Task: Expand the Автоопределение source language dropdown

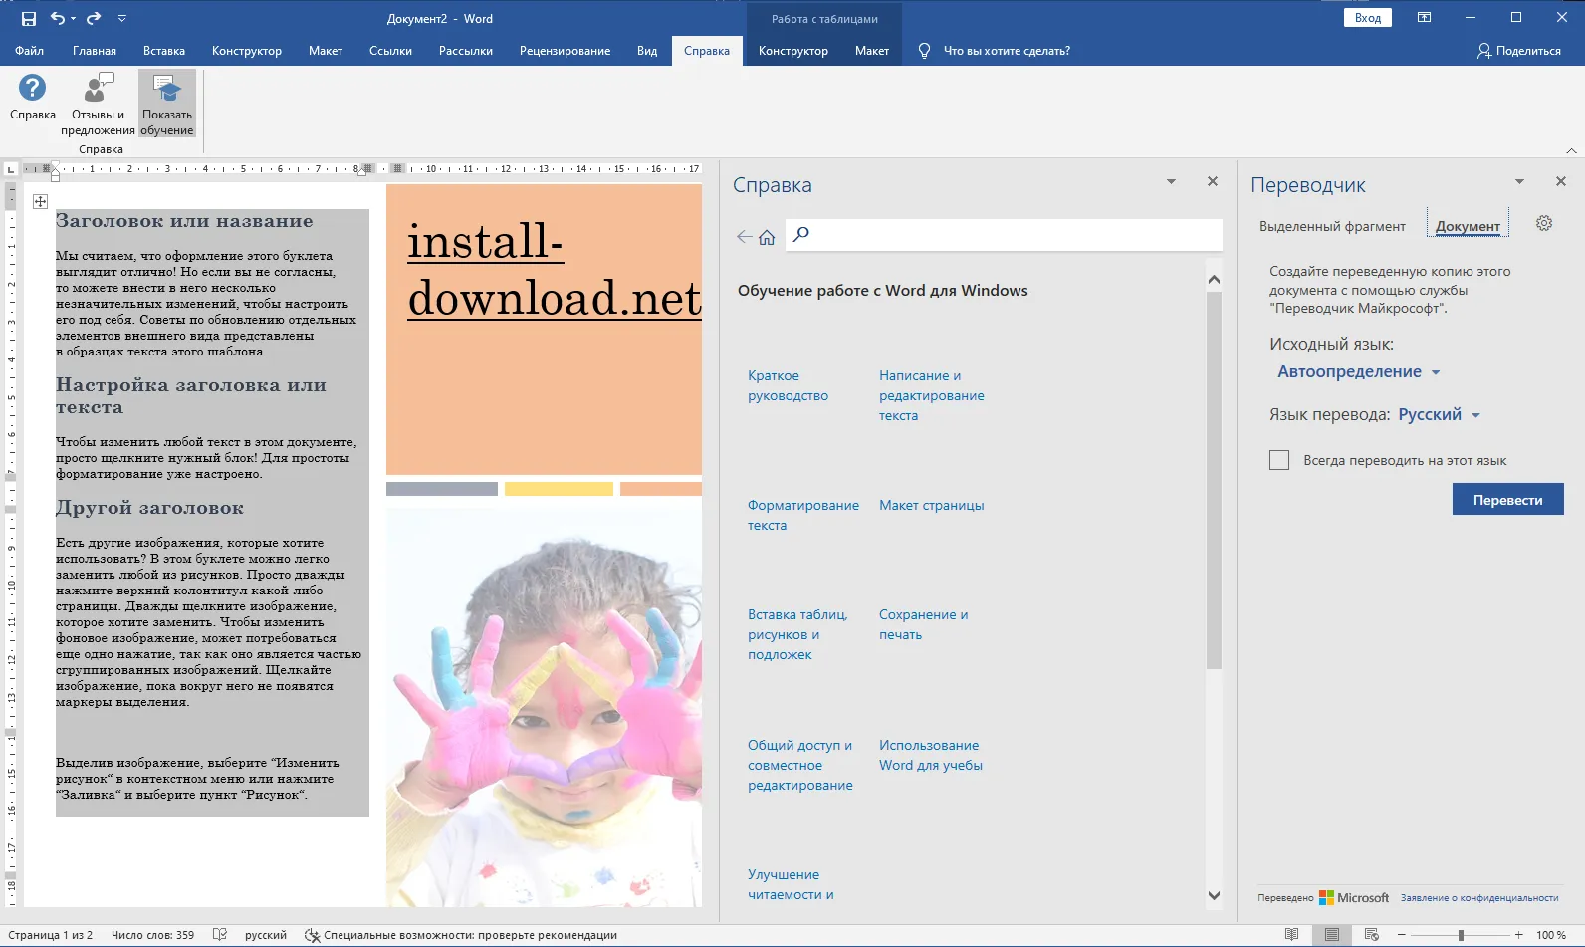Action: coord(1358,372)
